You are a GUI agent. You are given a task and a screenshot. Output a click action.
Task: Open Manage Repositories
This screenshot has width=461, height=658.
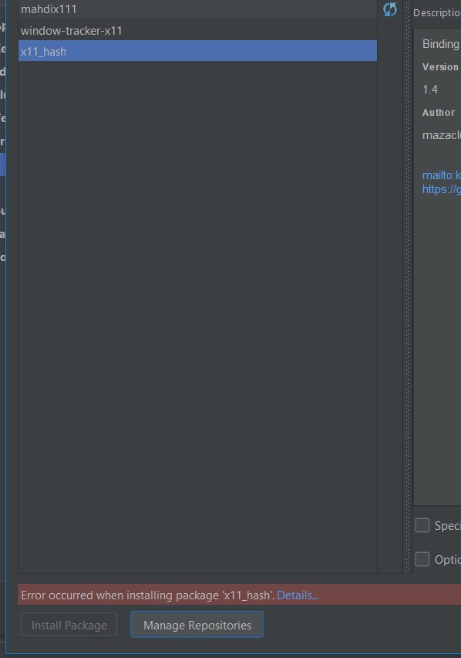[x=197, y=625]
